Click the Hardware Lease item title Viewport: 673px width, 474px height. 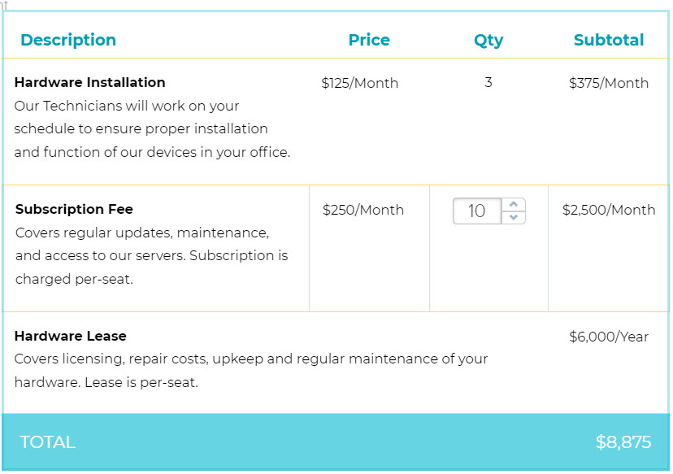click(71, 336)
